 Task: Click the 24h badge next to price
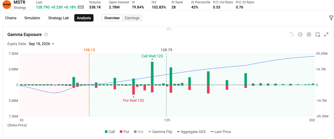[81, 7]
